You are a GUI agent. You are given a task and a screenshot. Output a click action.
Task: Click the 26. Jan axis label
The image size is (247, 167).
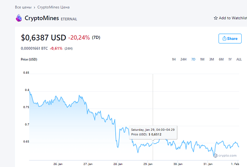pyautogui.click(x=58, y=164)
